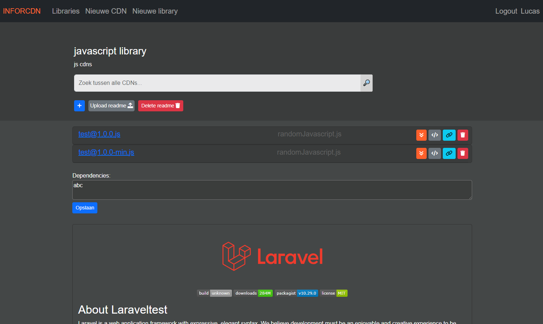Viewport: 543px width, 324px height.
Task: Show embed code for test@1.0.0-min.js
Action: 435,153
